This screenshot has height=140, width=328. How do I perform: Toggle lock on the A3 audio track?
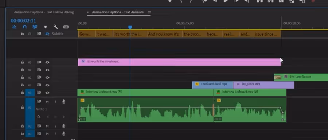click(22, 133)
